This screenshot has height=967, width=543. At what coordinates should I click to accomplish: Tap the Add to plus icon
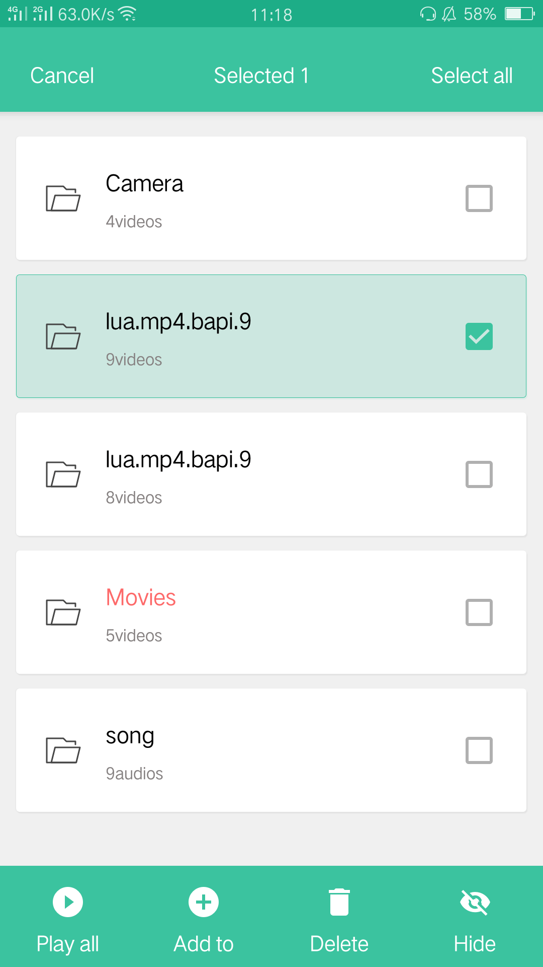click(x=204, y=902)
